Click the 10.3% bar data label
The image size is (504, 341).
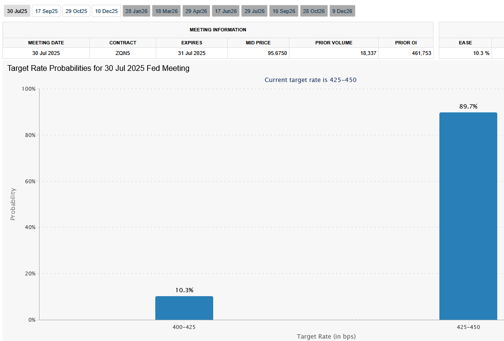click(x=184, y=290)
